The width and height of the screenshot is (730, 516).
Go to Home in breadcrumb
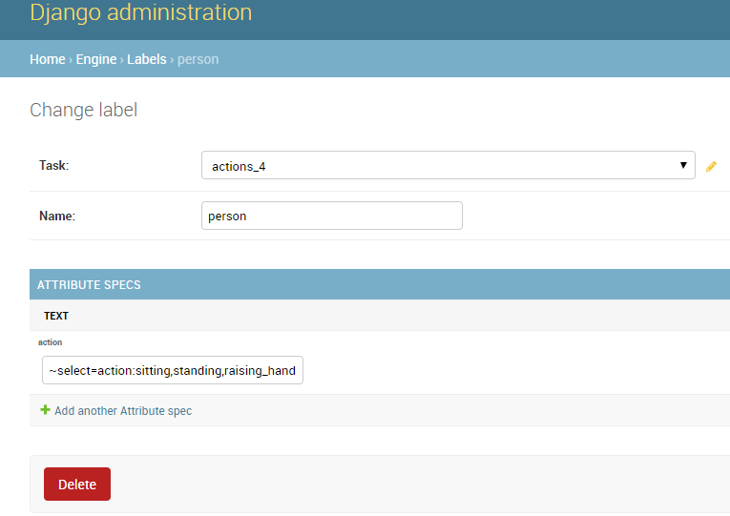pos(48,59)
